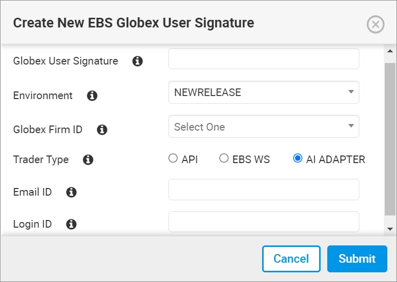Click info icon beside Email ID

pos(71,192)
